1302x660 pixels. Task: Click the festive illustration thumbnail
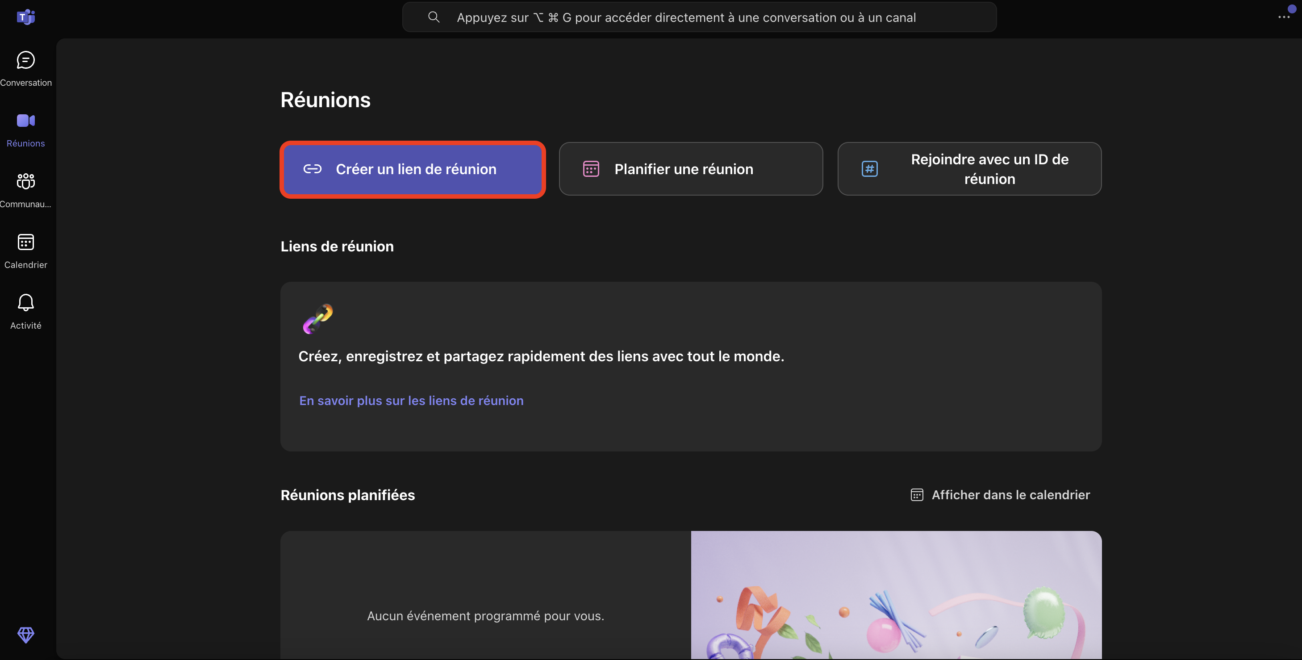pos(896,594)
